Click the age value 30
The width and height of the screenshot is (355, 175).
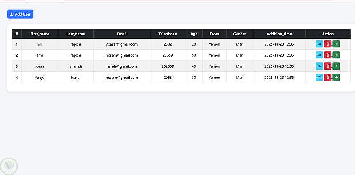click(x=194, y=78)
